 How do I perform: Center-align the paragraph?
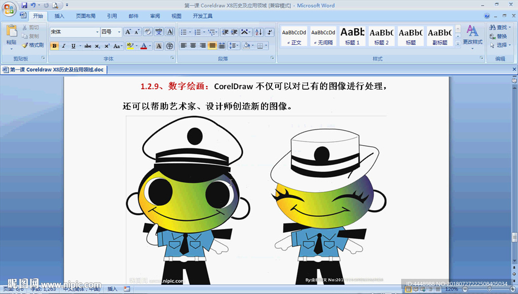click(x=193, y=46)
